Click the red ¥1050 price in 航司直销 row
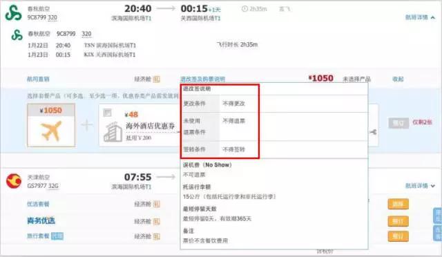 [321, 79]
